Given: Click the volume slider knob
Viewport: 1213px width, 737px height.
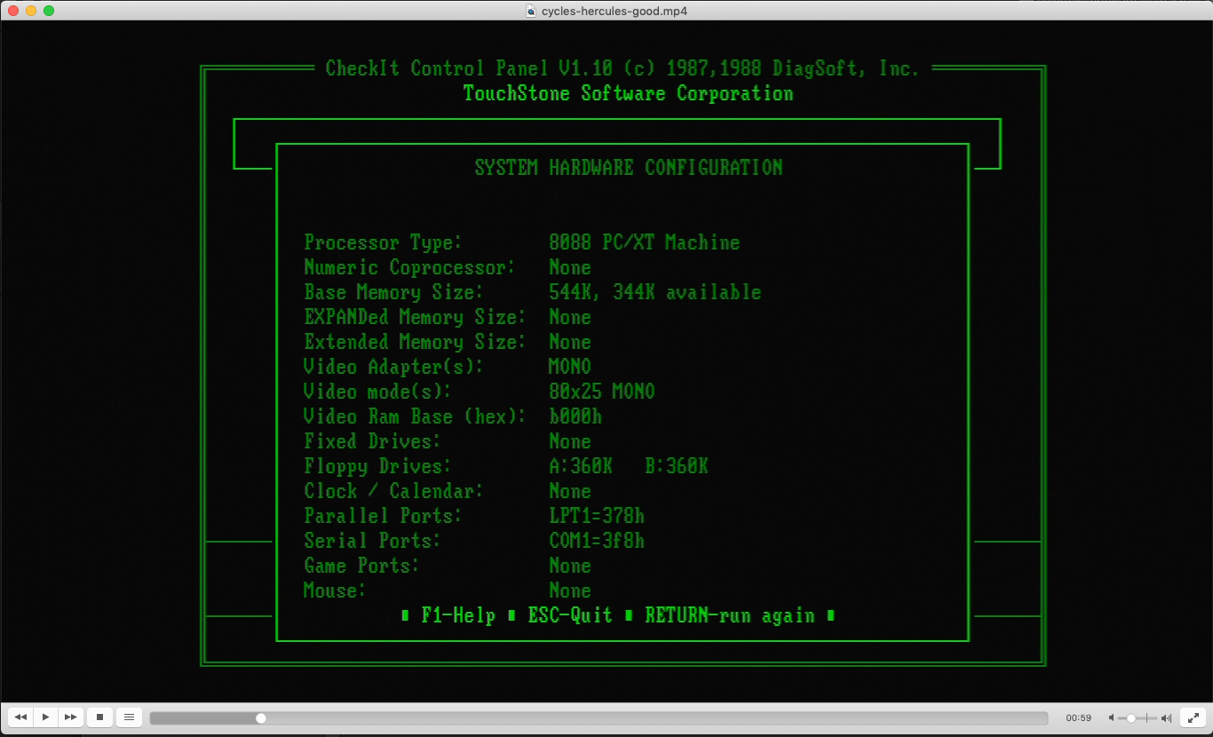Looking at the screenshot, I should click(1131, 717).
